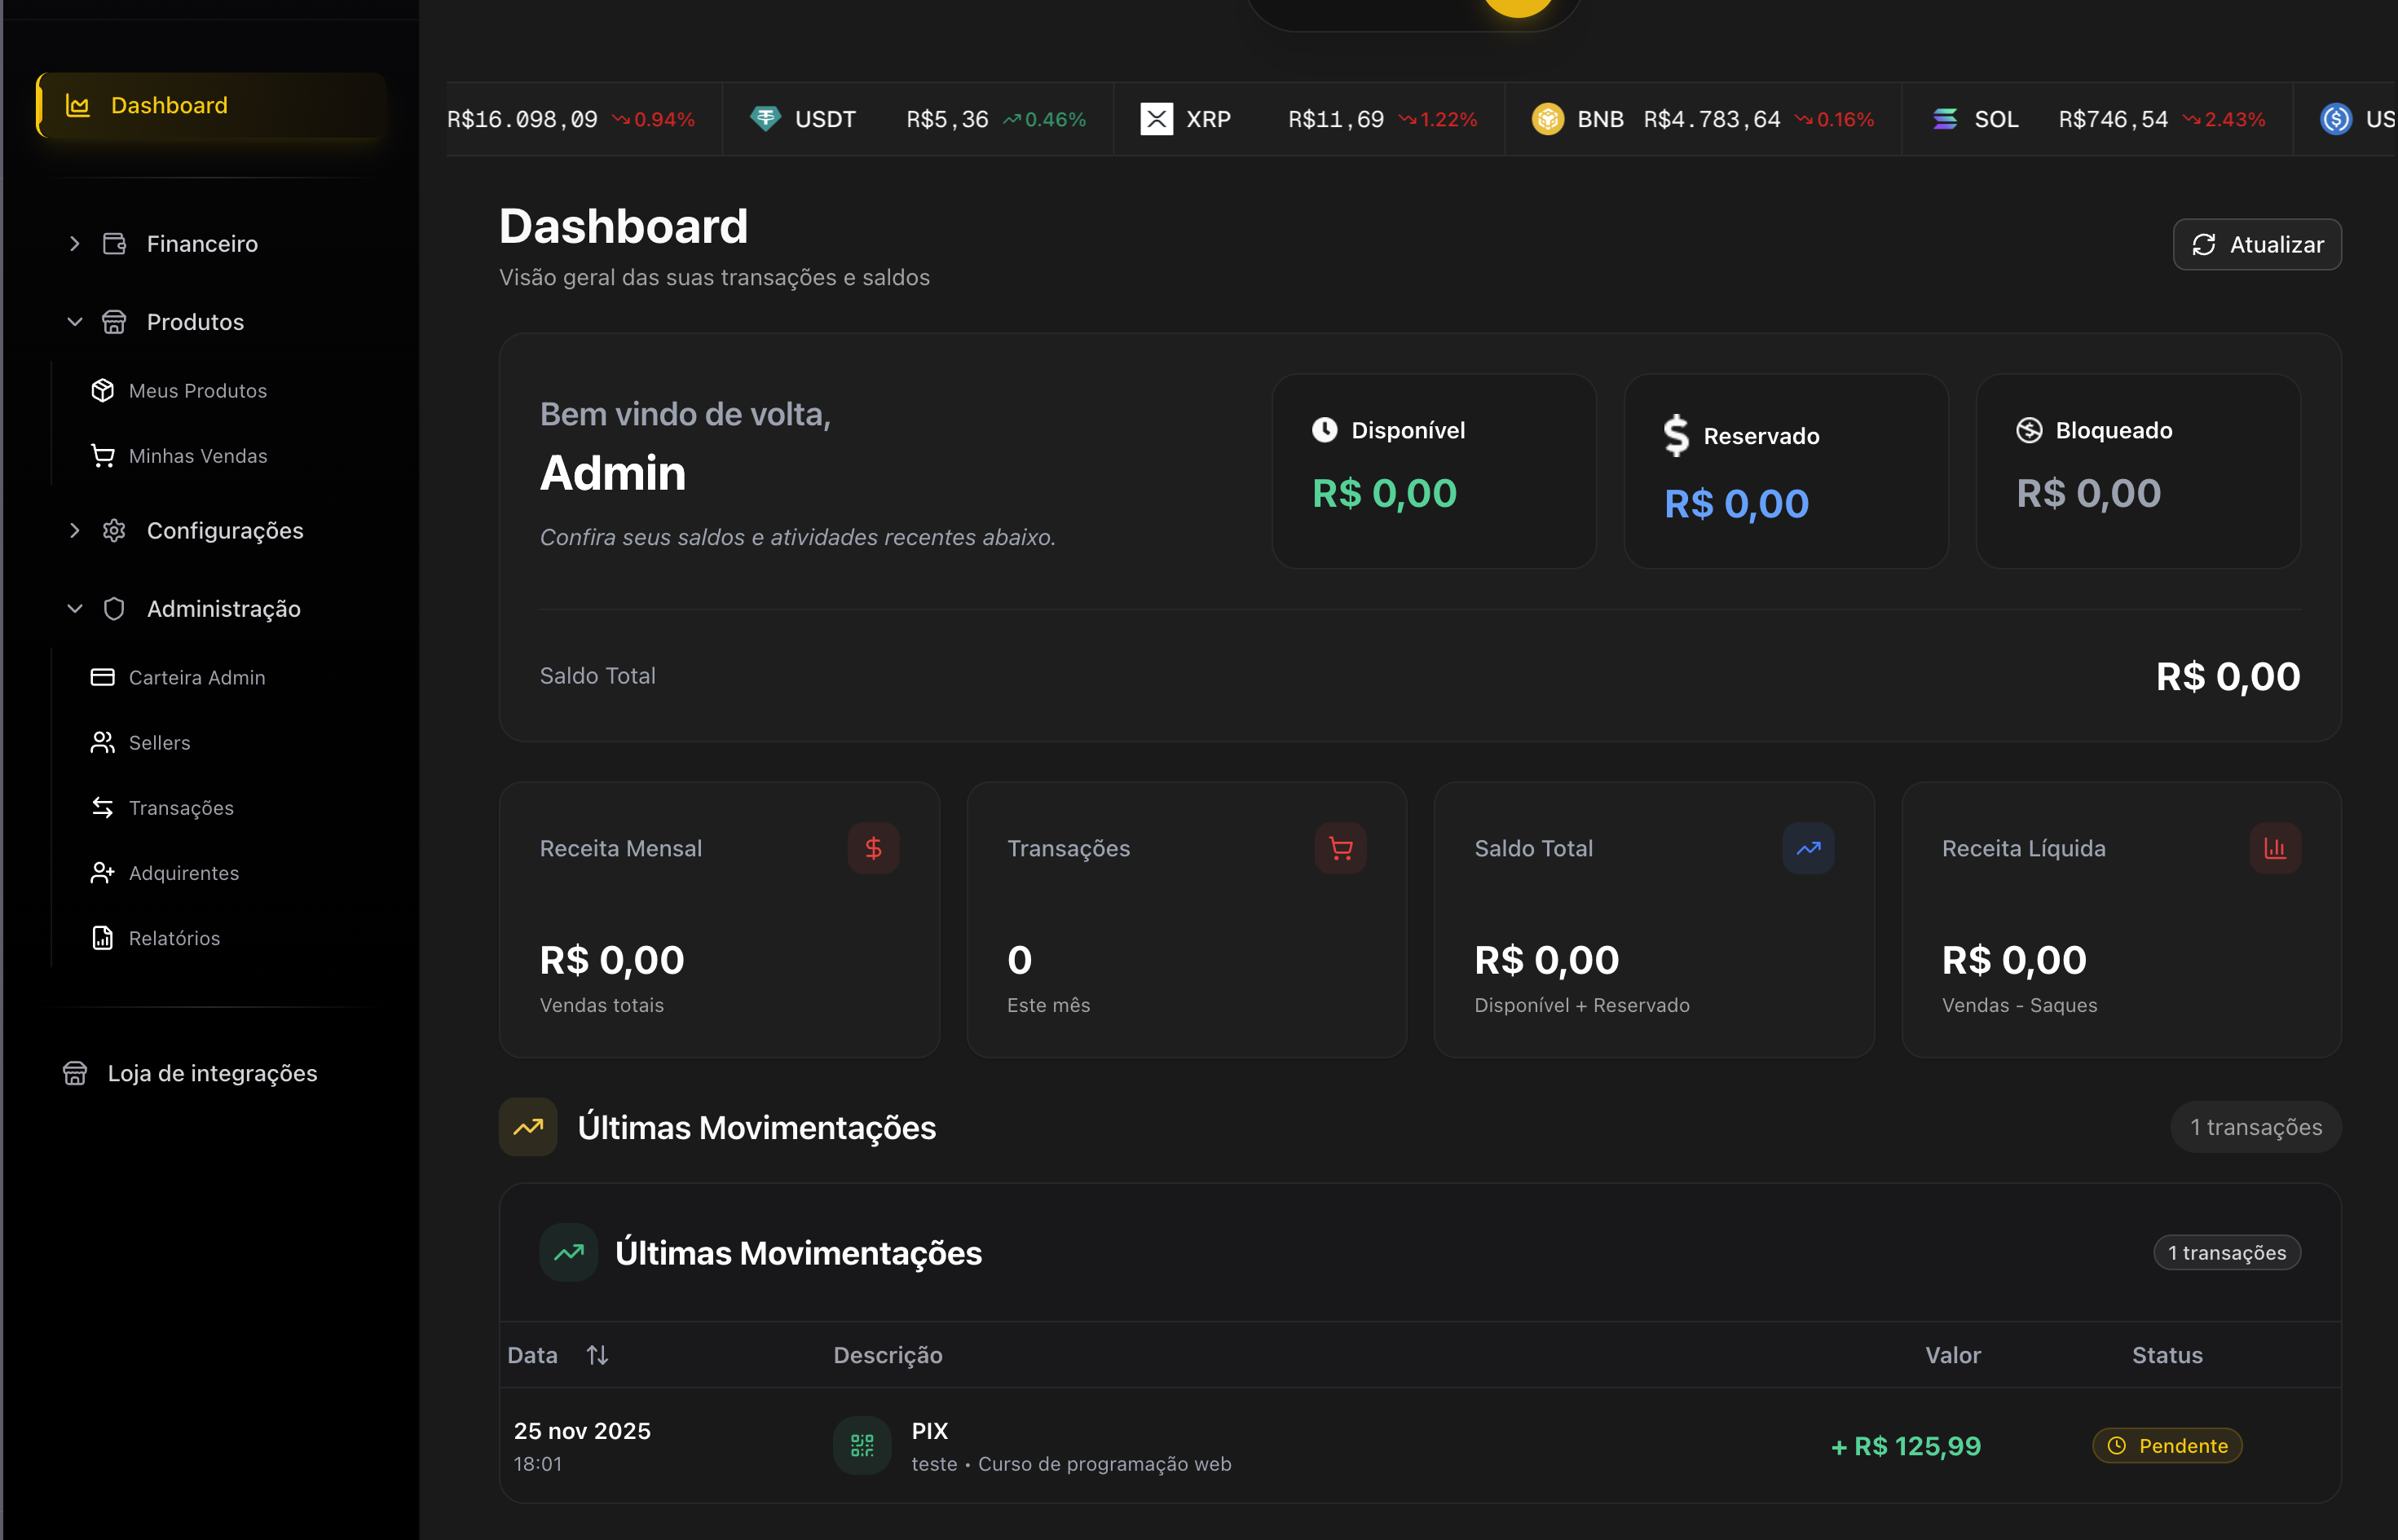Collapse the Produtos menu section
The height and width of the screenshot is (1540, 2398).
click(75, 322)
